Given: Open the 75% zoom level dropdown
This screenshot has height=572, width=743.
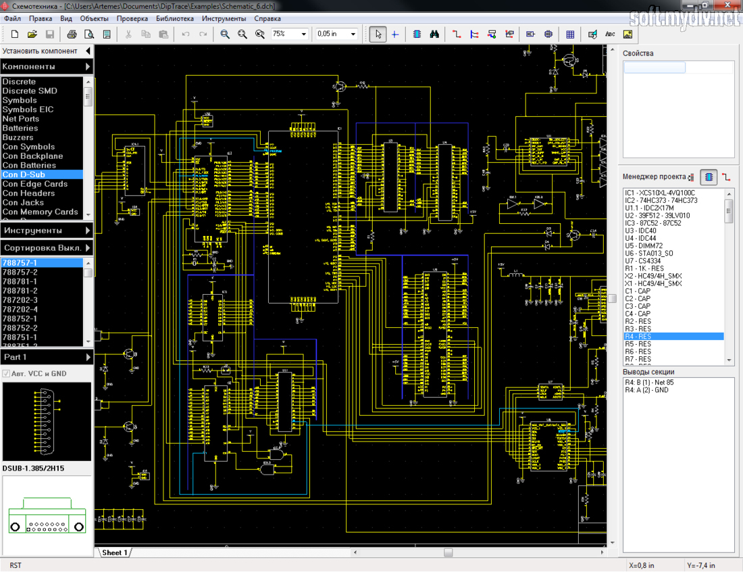Looking at the screenshot, I should [x=303, y=34].
